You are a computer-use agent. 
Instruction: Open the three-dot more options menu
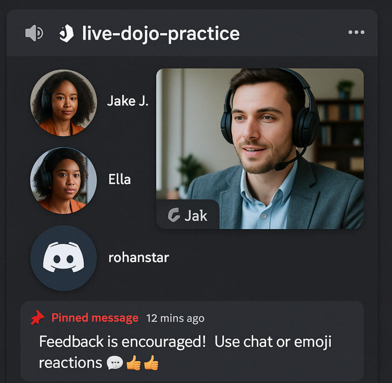pos(356,32)
